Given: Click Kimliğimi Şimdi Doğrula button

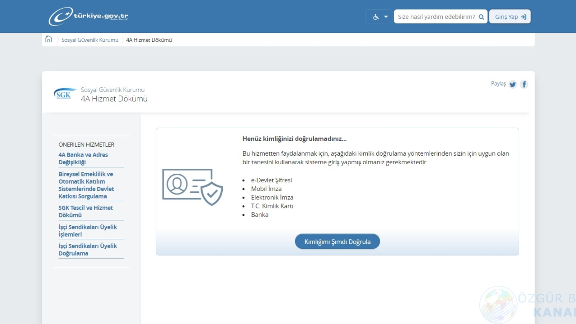Looking at the screenshot, I should 337,241.
